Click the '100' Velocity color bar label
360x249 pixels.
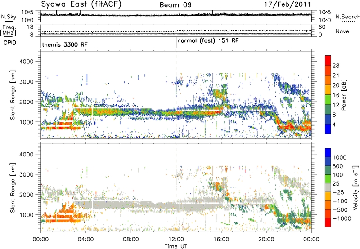(x=338, y=175)
